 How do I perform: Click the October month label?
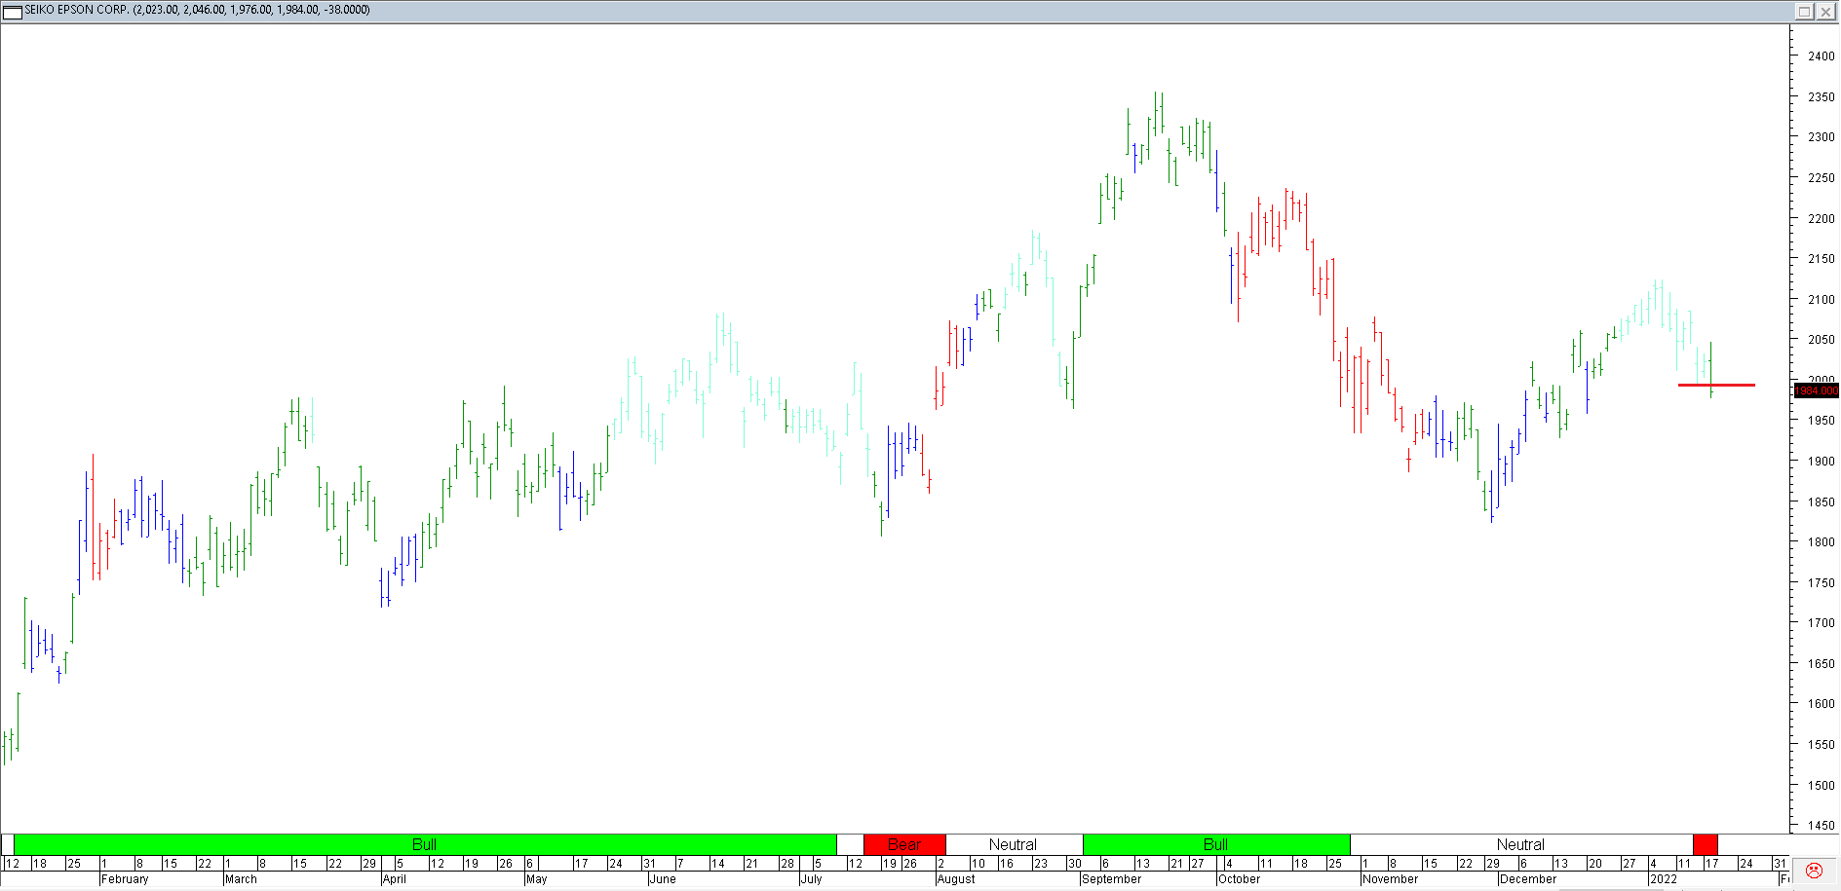[1240, 879]
